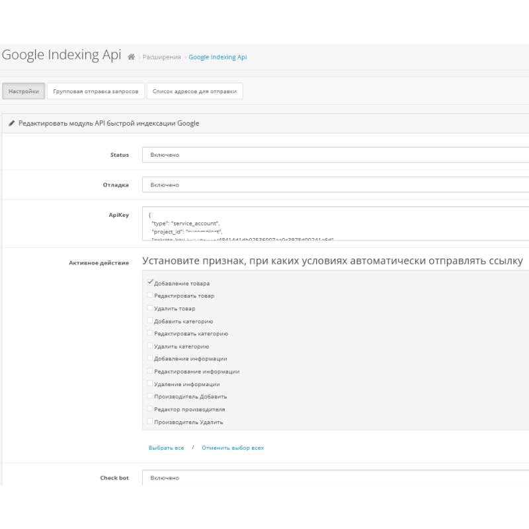The width and height of the screenshot is (529, 529).
Task: Click the home icon in breadcrumb
Action: pyautogui.click(x=131, y=58)
